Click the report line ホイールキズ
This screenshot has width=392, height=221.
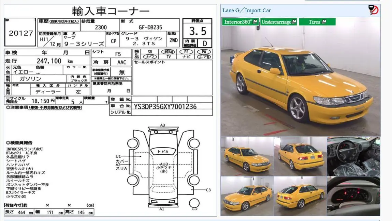point(18,181)
